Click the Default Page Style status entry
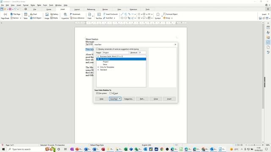This screenshot has height=152, width=271. pos(97,145)
